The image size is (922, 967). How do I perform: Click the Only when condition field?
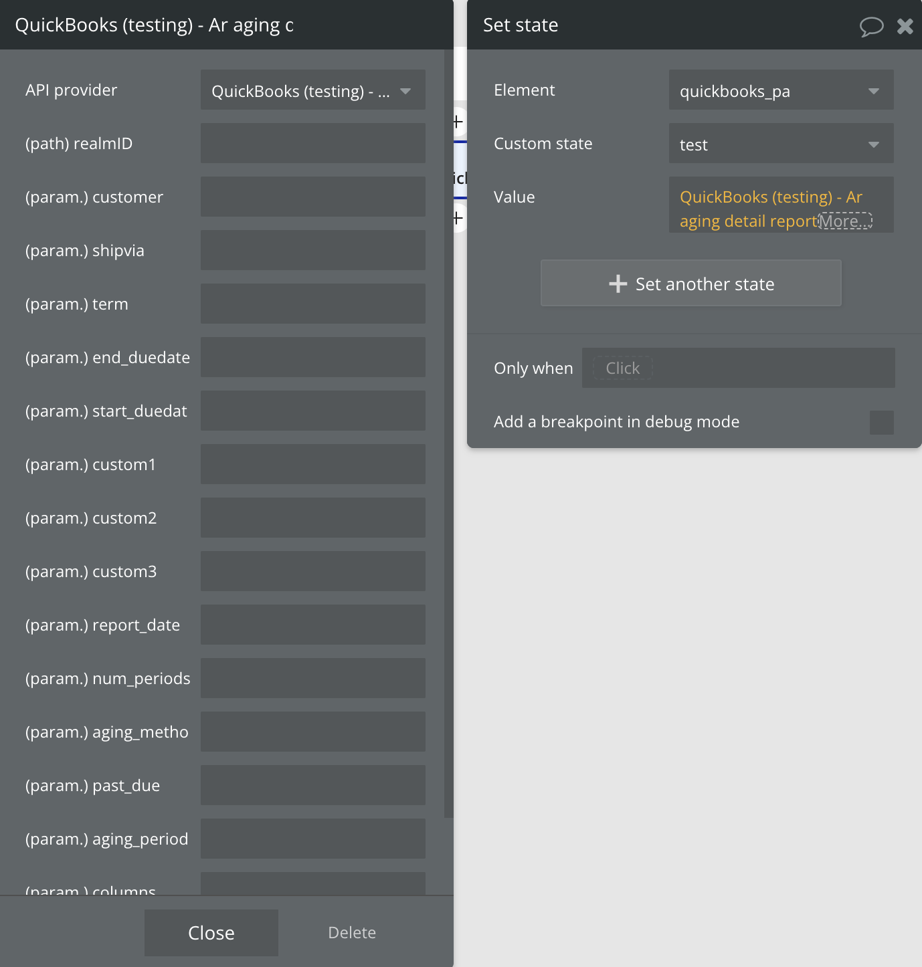click(739, 368)
